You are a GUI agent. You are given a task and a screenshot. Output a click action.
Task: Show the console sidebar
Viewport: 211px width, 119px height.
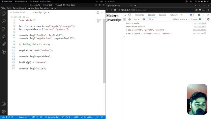tap(125, 20)
